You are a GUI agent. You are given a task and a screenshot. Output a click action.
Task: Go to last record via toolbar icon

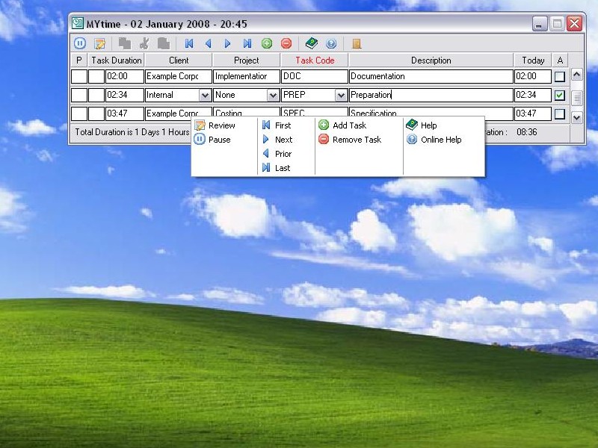[247, 43]
